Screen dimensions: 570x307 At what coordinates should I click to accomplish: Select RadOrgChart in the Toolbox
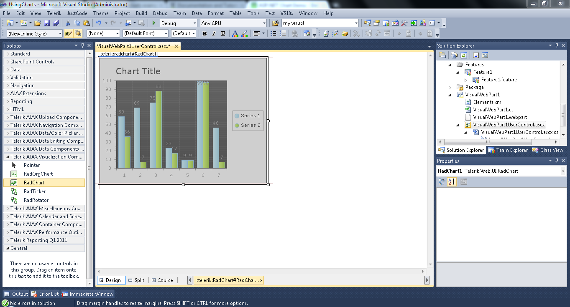44,174
